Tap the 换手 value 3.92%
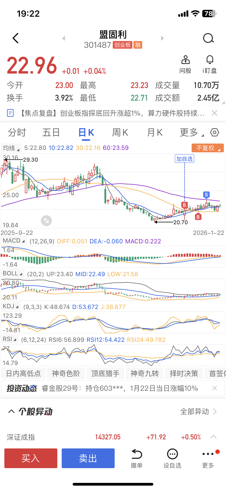The image size is (226, 490). pyautogui.click(x=64, y=98)
